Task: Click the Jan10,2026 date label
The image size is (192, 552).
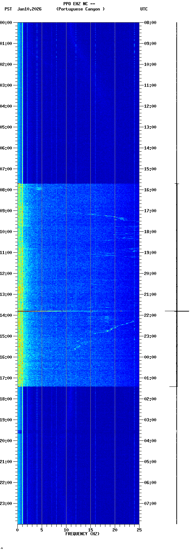Action: (x=29, y=9)
